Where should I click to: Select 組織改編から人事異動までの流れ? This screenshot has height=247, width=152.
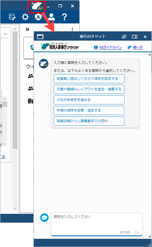pyautogui.click(x=89, y=121)
